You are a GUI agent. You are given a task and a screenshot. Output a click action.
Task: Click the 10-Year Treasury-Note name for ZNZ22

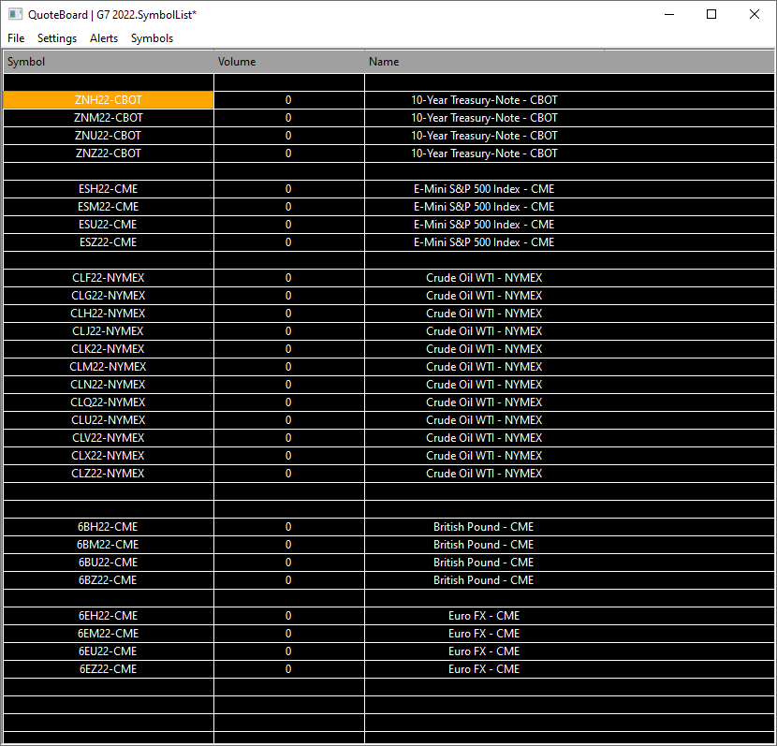pyautogui.click(x=484, y=154)
